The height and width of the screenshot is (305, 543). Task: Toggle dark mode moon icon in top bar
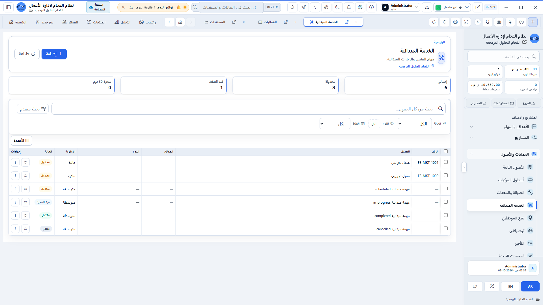pyautogui.click(x=337, y=7)
